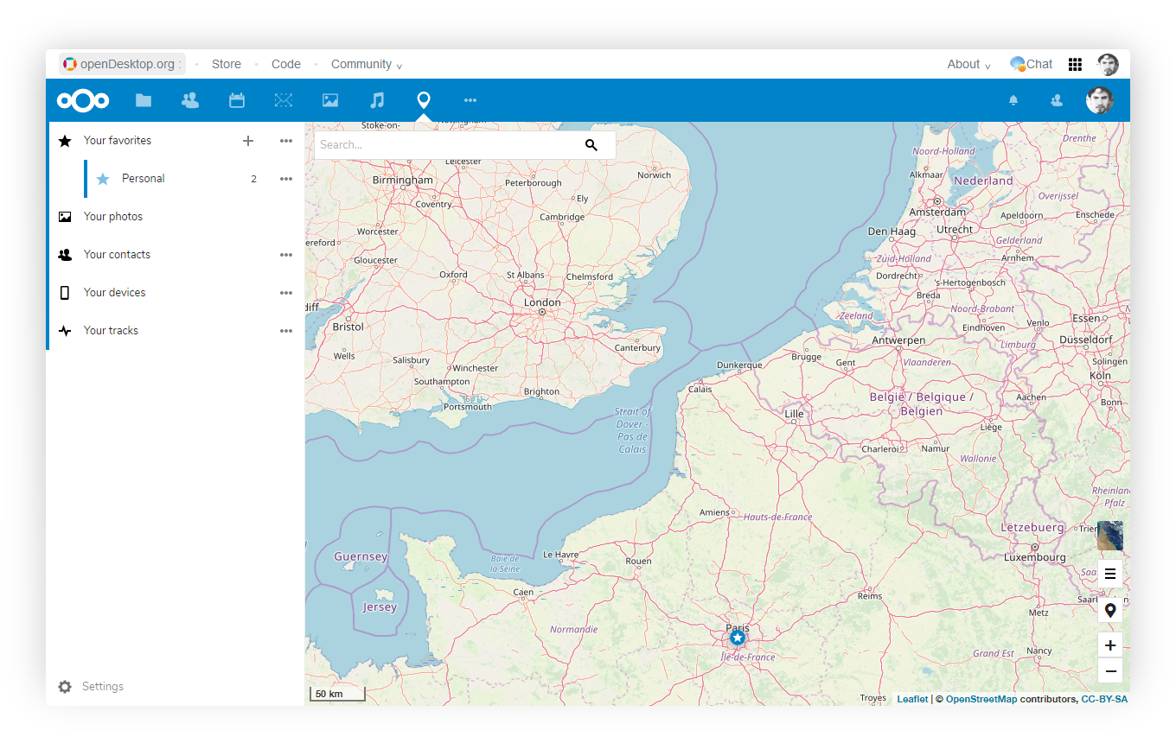Click the Guernsey label on map

361,556
